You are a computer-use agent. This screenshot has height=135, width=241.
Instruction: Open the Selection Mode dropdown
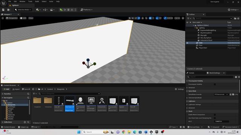23,10
